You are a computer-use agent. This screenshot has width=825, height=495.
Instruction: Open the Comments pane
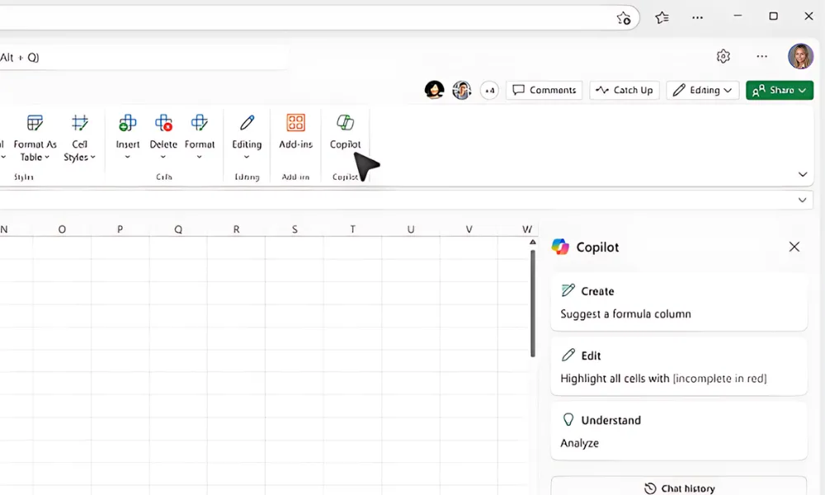point(544,90)
